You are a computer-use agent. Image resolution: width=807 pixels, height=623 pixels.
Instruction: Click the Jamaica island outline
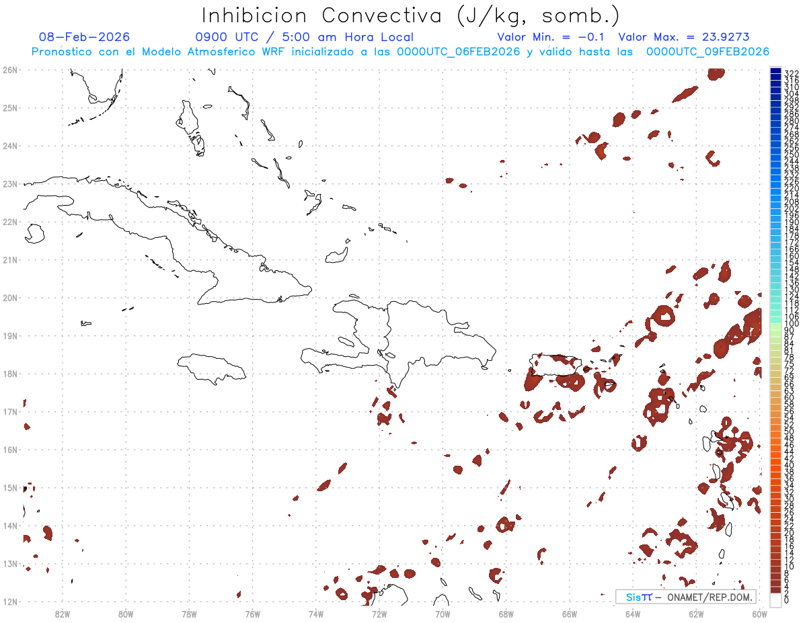point(212,369)
